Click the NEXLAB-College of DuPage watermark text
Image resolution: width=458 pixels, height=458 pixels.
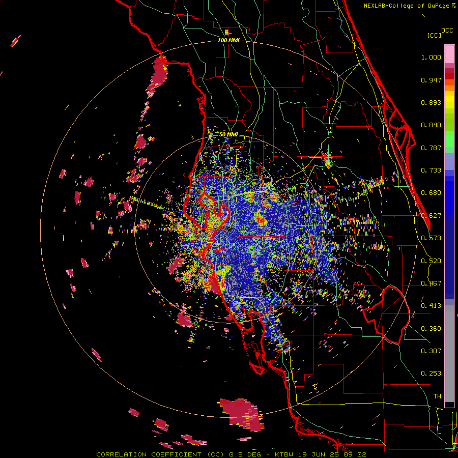coord(409,6)
